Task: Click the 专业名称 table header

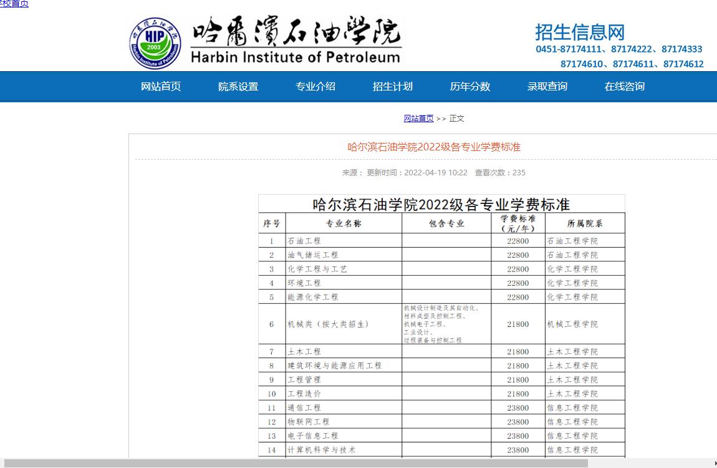Action: click(344, 223)
